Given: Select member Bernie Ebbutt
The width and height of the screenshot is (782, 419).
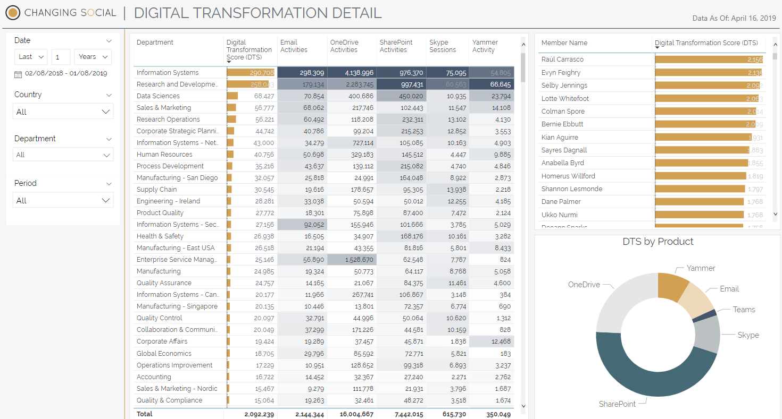Looking at the screenshot, I should [652, 124].
